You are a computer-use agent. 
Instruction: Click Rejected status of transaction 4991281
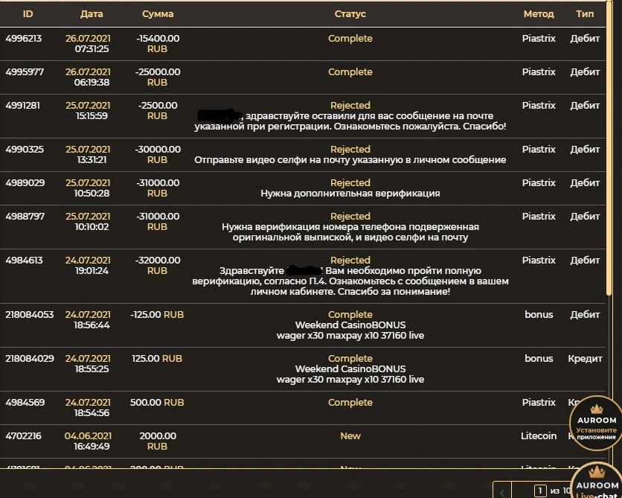pyautogui.click(x=350, y=105)
